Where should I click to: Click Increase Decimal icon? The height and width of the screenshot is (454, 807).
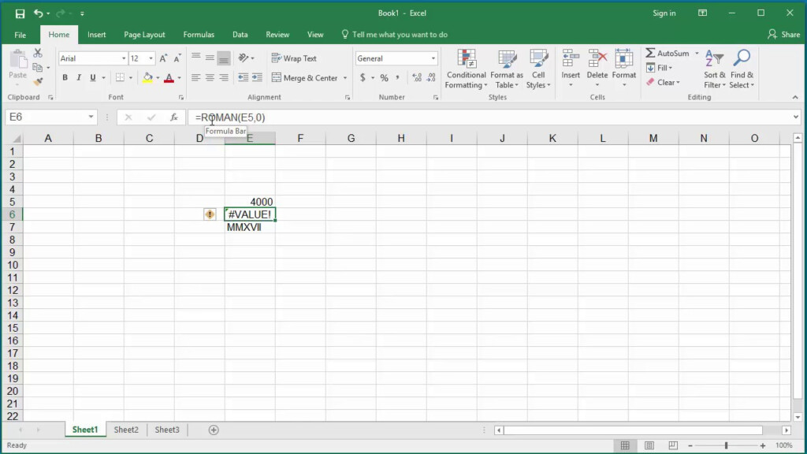pos(417,78)
